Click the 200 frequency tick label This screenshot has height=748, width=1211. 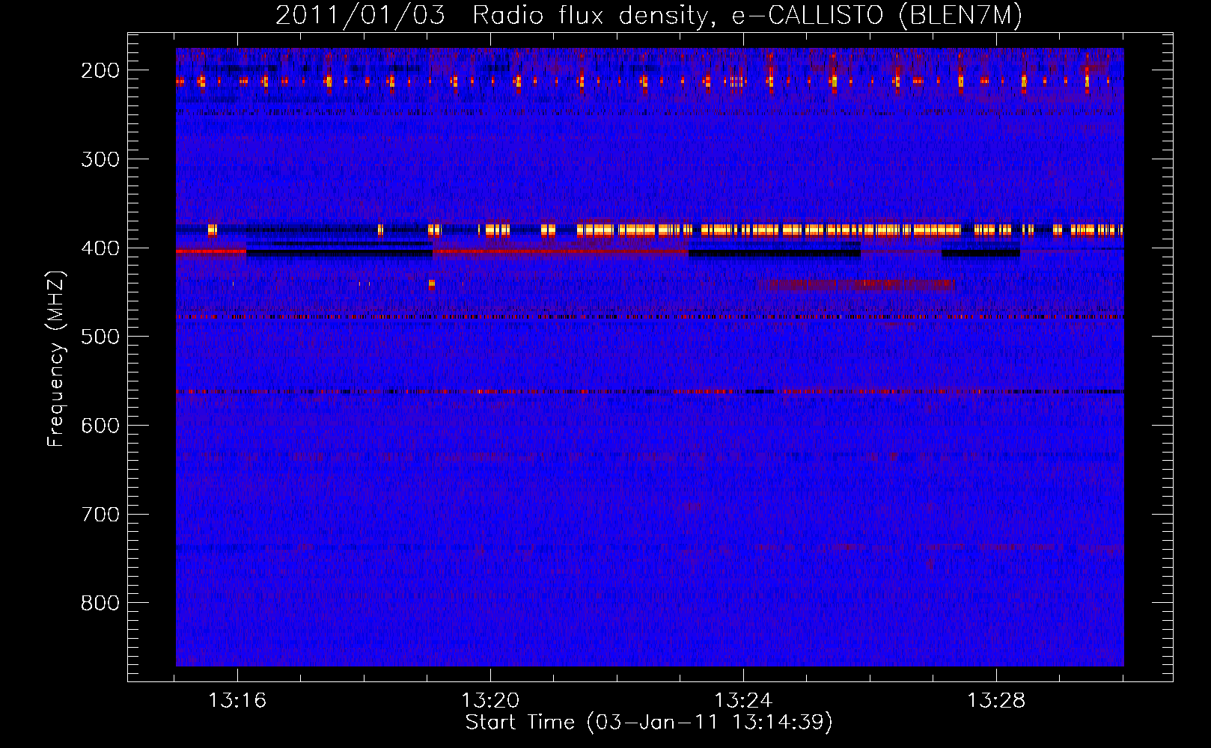click(x=100, y=70)
